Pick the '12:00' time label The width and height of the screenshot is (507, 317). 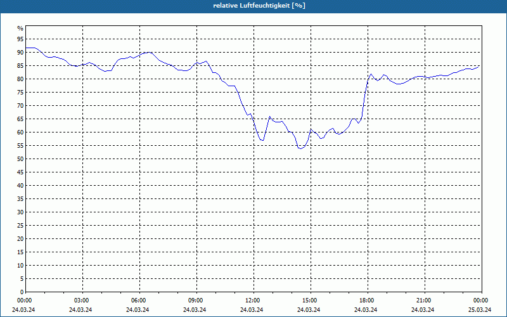point(253,301)
